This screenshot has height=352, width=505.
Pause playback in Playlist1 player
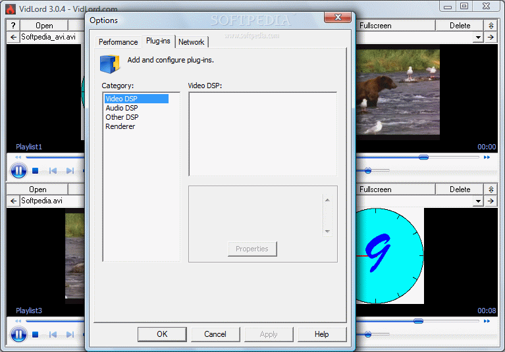pyautogui.click(x=18, y=170)
